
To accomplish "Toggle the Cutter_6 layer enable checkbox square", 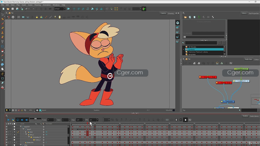I will (14, 140).
